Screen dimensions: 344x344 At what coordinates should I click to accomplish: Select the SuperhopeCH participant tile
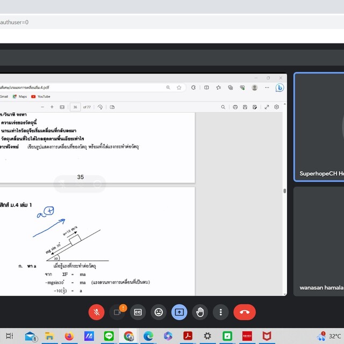[319, 127]
